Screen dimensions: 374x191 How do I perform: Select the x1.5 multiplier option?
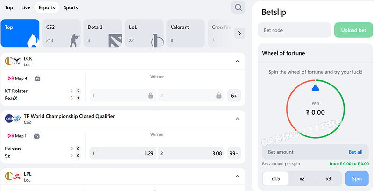click(x=275, y=179)
